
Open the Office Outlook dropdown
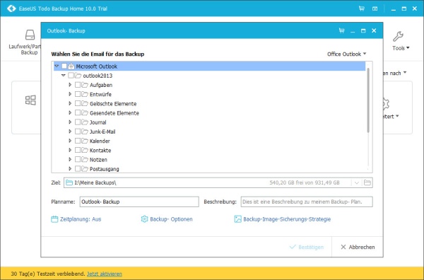(x=347, y=54)
